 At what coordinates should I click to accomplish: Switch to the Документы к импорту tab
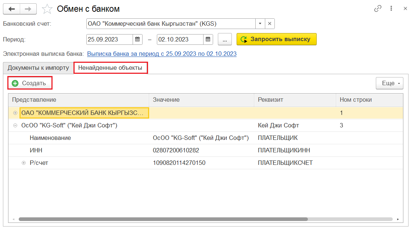coord(38,68)
